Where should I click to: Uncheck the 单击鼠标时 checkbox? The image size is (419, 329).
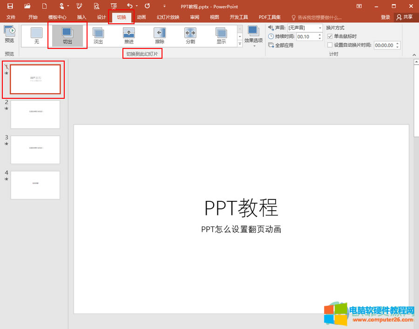[x=330, y=36]
